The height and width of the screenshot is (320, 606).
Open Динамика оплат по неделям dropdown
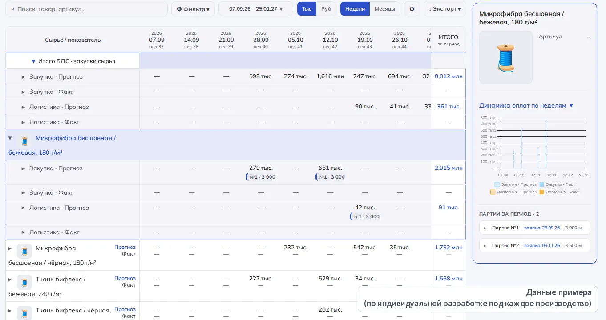tap(526, 106)
